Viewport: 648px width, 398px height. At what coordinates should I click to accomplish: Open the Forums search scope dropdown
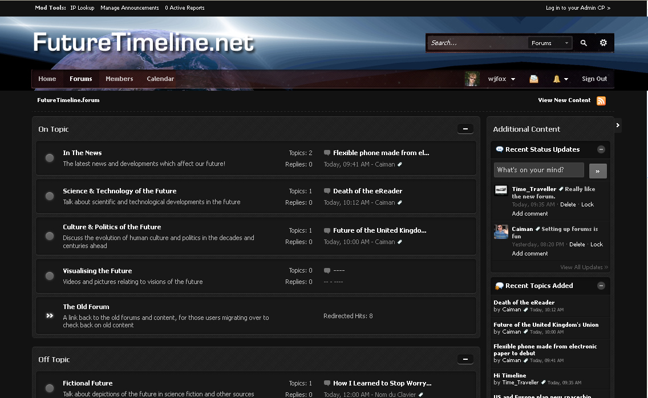(x=550, y=43)
